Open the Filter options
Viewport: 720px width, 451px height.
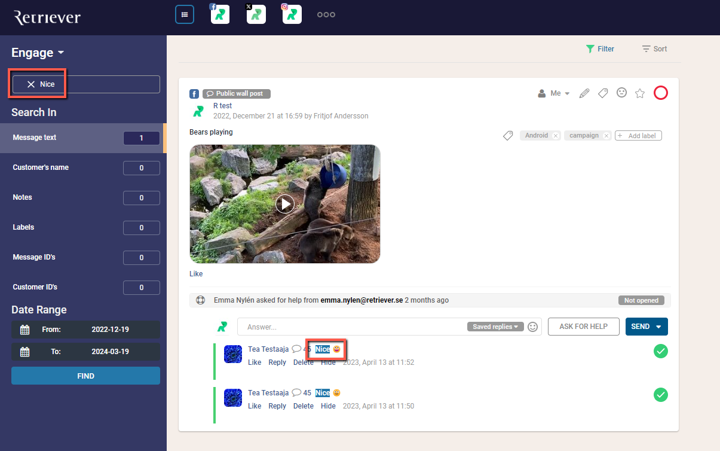click(x=600, y=49)
